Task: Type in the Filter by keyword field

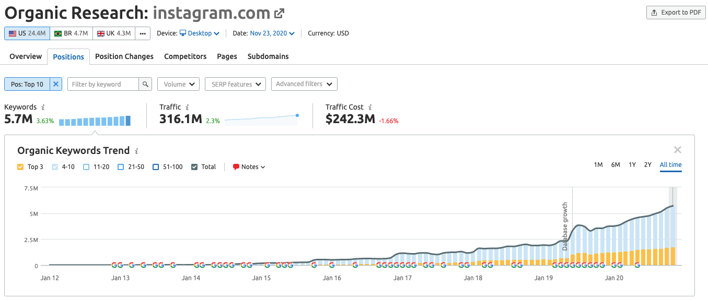Action: [x=103, y=84]
